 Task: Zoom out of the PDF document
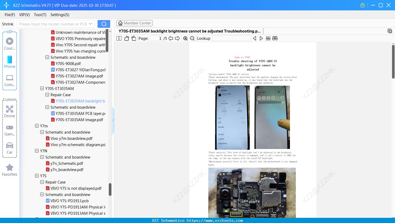click(x=192, y=38)
